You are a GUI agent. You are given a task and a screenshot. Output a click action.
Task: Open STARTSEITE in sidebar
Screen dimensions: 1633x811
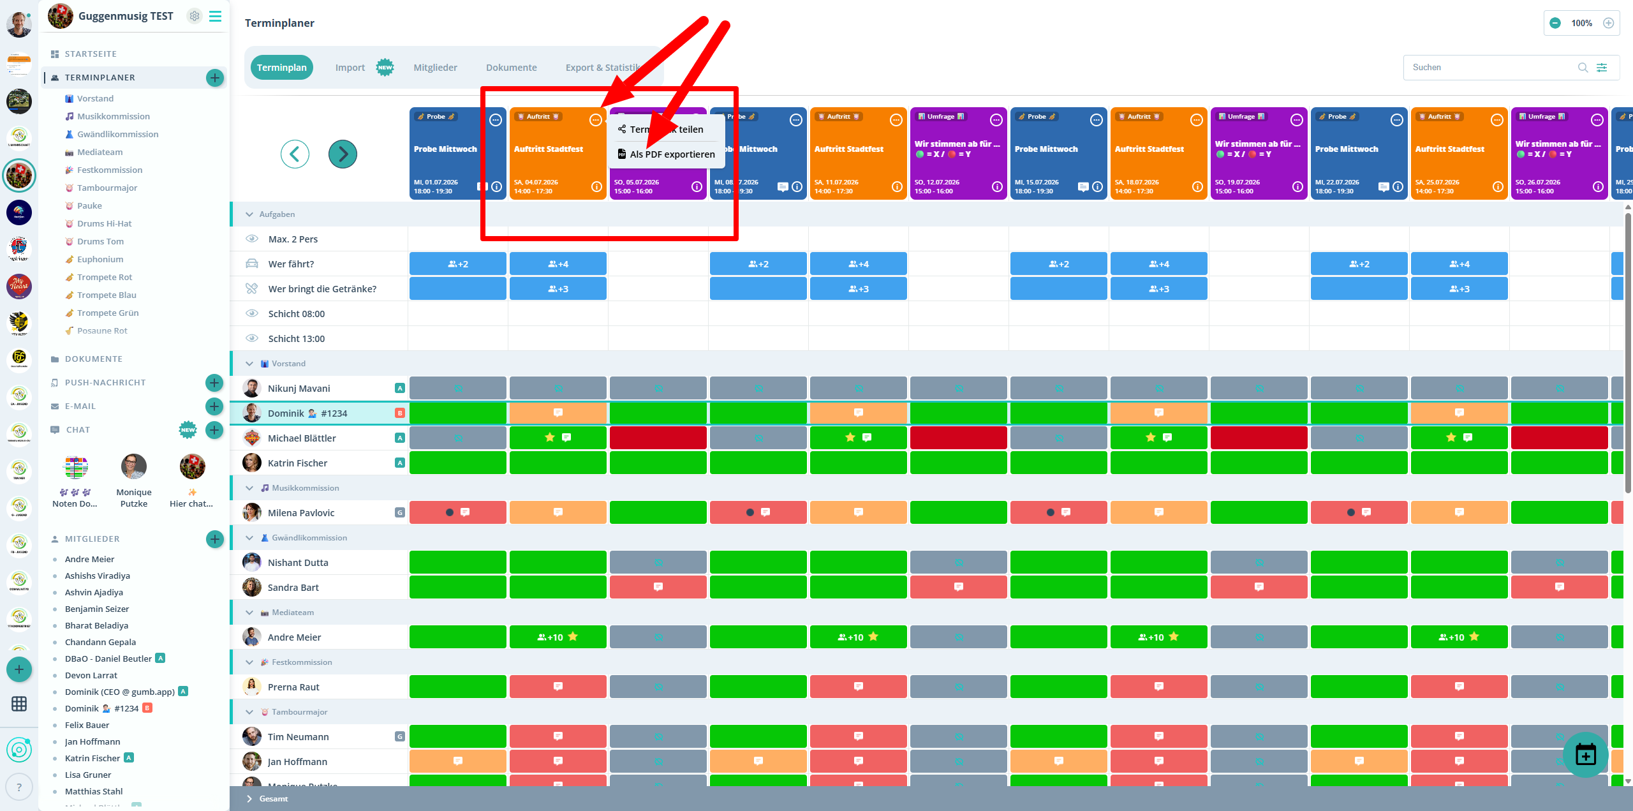(x=91, y=54)
